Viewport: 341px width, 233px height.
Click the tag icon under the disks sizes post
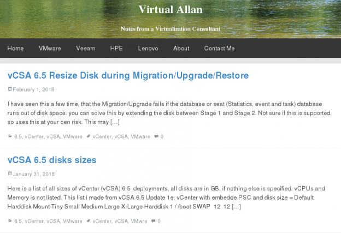tap(89, 221)
